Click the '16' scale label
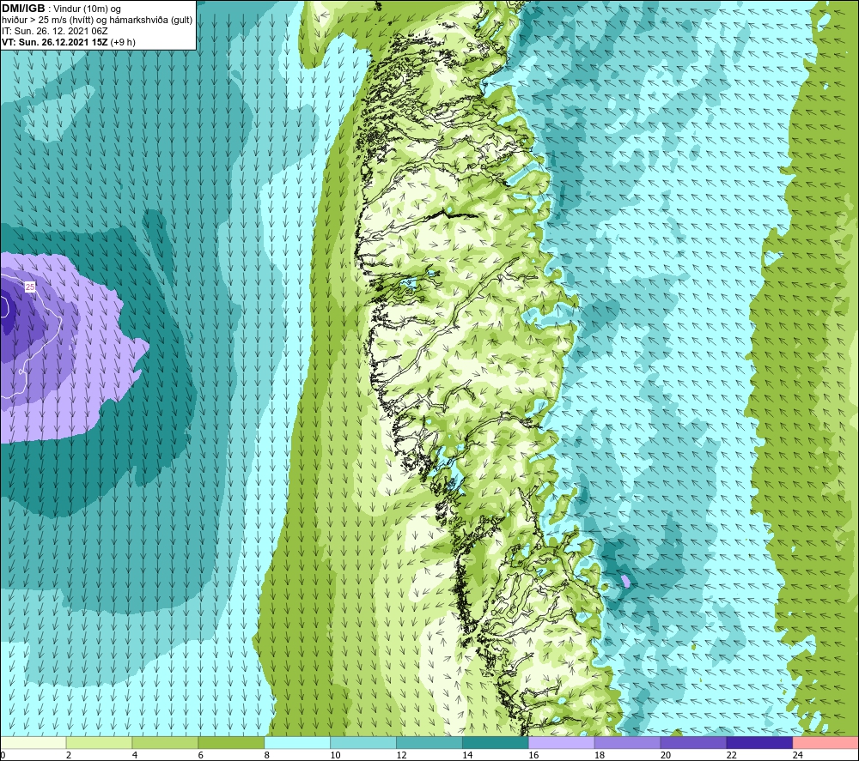 tap(533, 755)
